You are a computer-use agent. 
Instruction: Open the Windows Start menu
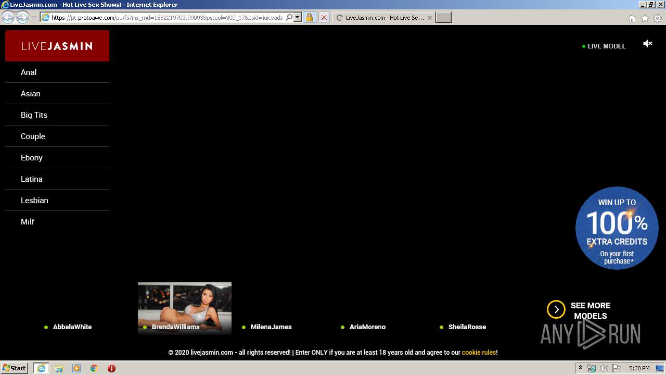pos(15,368)
